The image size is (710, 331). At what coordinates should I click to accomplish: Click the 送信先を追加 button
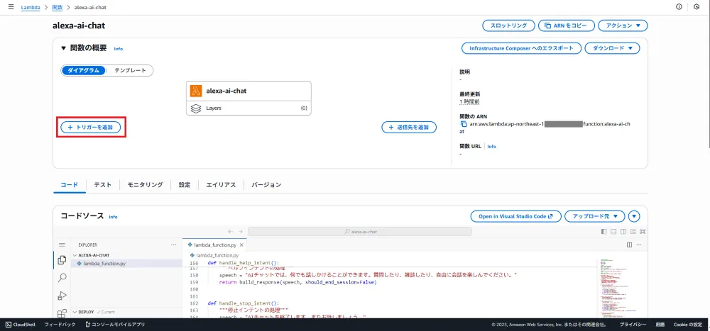pos(409,128)
